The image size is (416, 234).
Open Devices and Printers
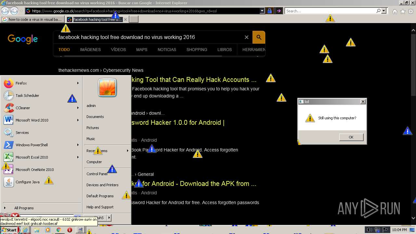pos(102,185)
